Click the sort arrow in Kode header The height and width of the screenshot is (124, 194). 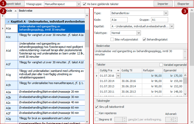(15, 11)
